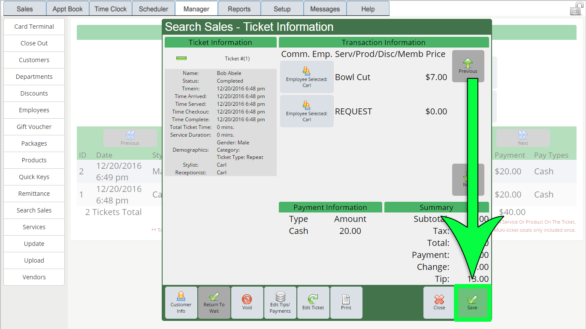Open the Reports tab
Image resolution: width=586 pixels, height=329 pixels.
(x=239, y=9)
